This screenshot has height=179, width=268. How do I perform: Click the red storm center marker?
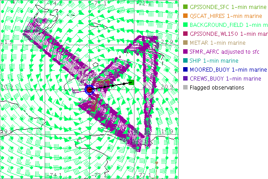click(x=90, y=89)
